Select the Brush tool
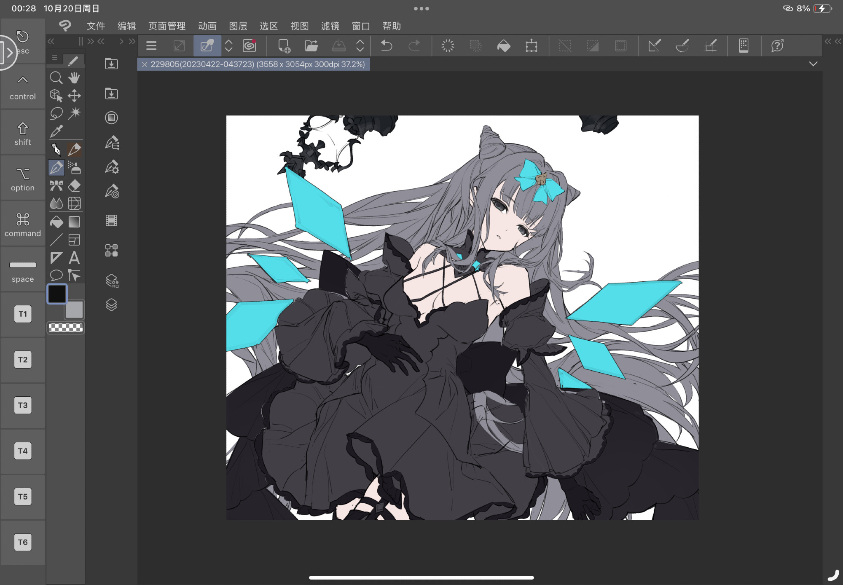The image size is (843, 585). click(x=56, y=168)
